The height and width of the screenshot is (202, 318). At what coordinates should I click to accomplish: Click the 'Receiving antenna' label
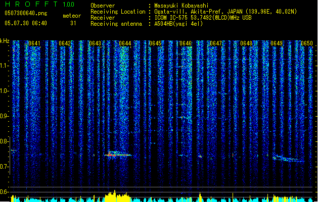click(x=116, y=24)
